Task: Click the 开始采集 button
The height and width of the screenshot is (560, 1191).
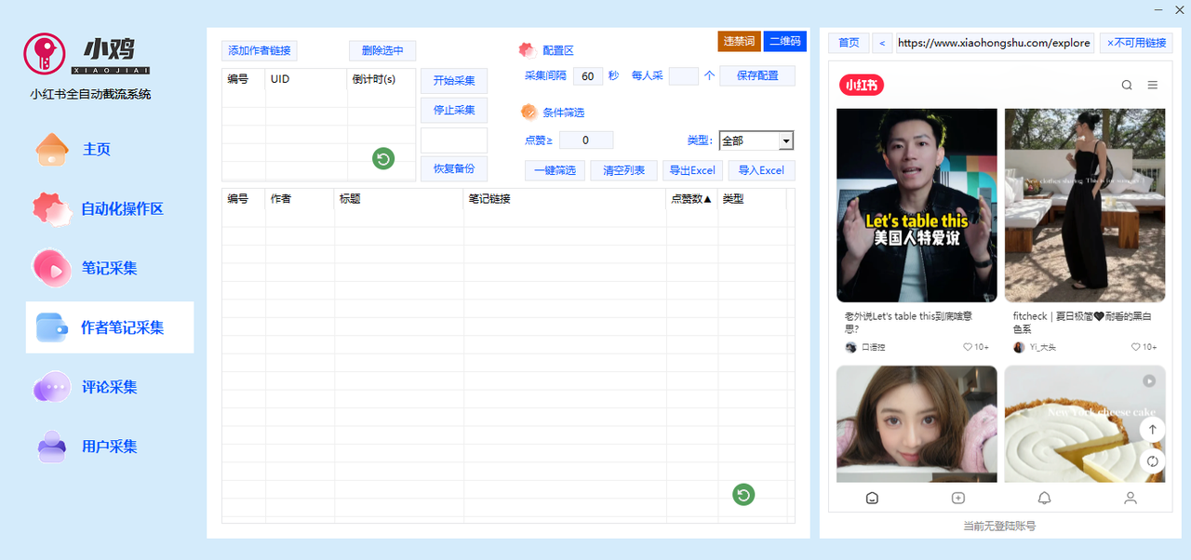Action: coord(454,81)
